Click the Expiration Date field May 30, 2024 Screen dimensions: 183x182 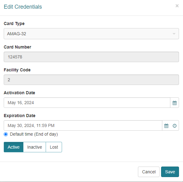83,125
